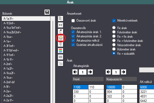
Task: Click the red green blue stripes icon
Action: tap(61, 51)
